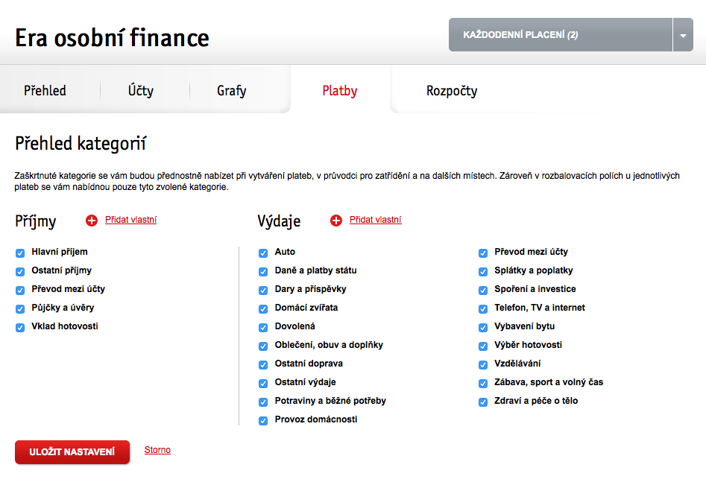This screenshot has width=706, height=485.
Task: Click the red plus icon beside Příjmy
Action: coord(92,221)
